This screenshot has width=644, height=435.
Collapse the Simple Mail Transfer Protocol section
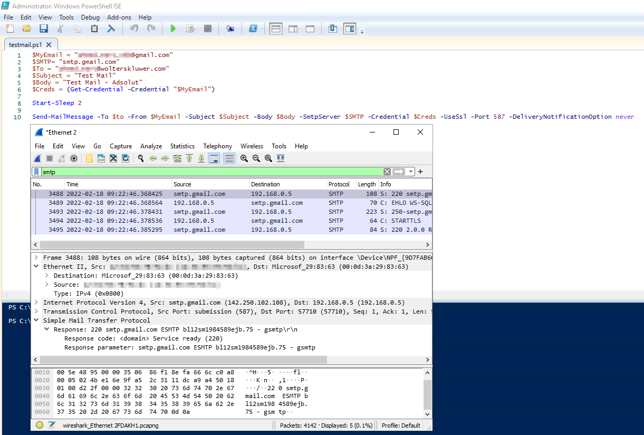(x=36, y=320)
